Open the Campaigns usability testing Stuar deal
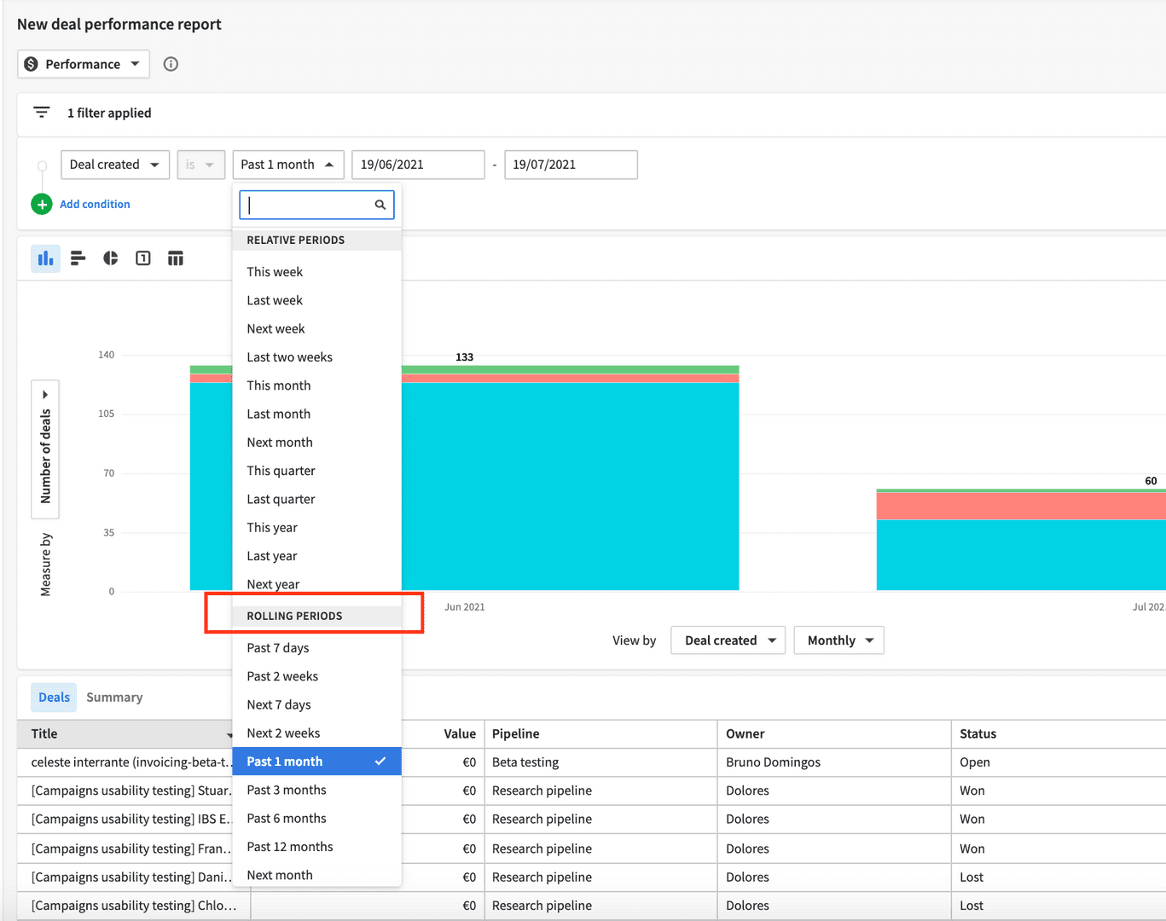 132,791
